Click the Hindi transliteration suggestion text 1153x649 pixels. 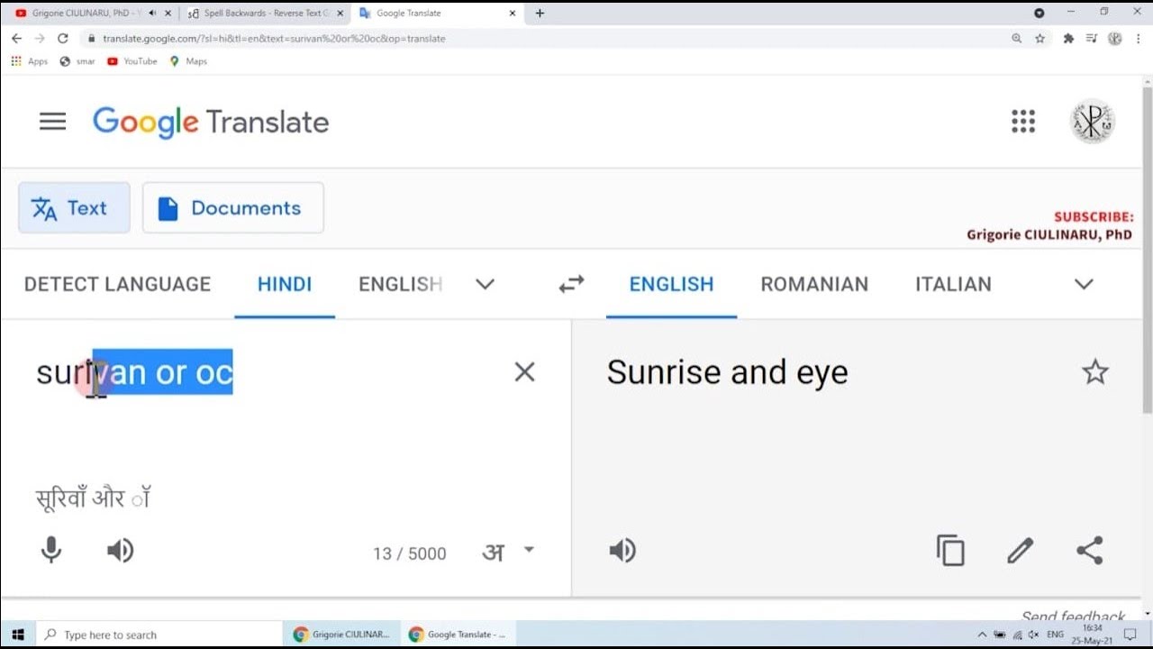(x=93, y=498)
